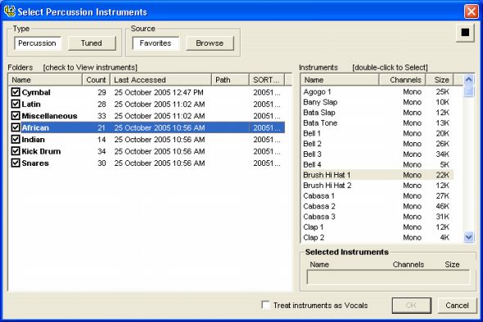The image size is (483, 322).
Task: Close the Select Percussion Instruments dialog
Action: point(471,11)
